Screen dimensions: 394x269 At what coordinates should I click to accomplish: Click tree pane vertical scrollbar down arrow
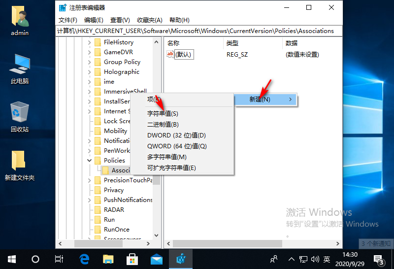[156, 235]
